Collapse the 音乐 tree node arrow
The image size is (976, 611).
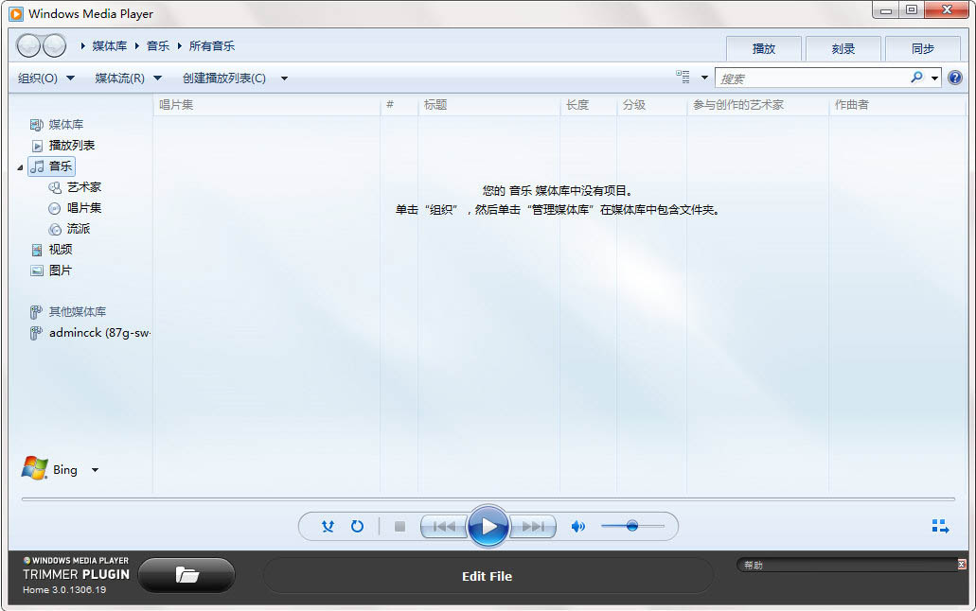click(x=20, y=166)
